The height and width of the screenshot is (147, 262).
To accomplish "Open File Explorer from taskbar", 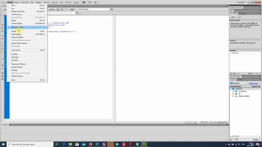I will click(x=70, y=144).
